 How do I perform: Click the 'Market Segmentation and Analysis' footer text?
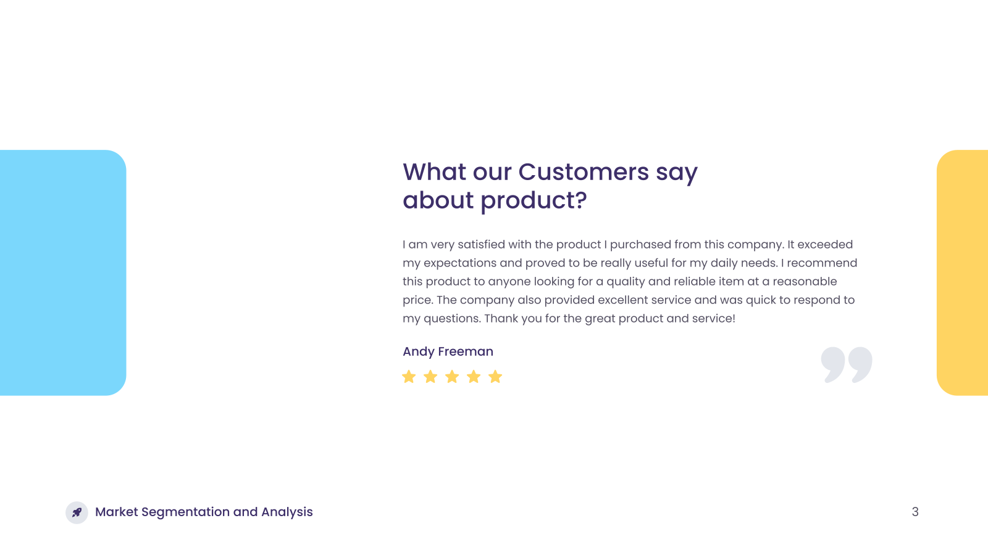204,512
